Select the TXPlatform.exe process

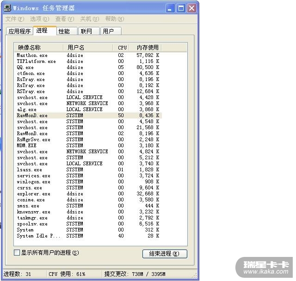(89, 61)
